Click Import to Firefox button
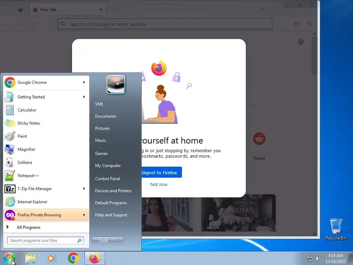Viewport: 353px width, 265px height. point(161,173)
